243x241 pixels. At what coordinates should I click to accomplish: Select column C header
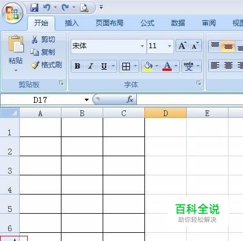click(x=124, y=113)
